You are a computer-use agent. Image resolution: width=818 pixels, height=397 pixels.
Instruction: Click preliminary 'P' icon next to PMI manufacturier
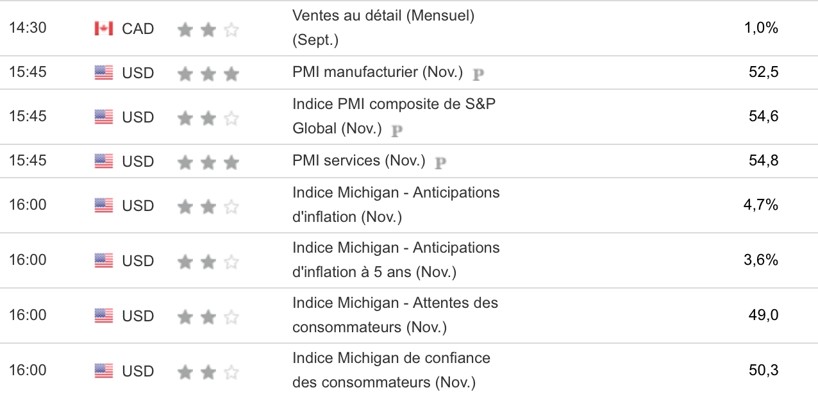(478, 74)
